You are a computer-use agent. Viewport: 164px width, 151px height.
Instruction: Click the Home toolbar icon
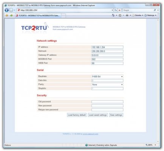point(113,15)
